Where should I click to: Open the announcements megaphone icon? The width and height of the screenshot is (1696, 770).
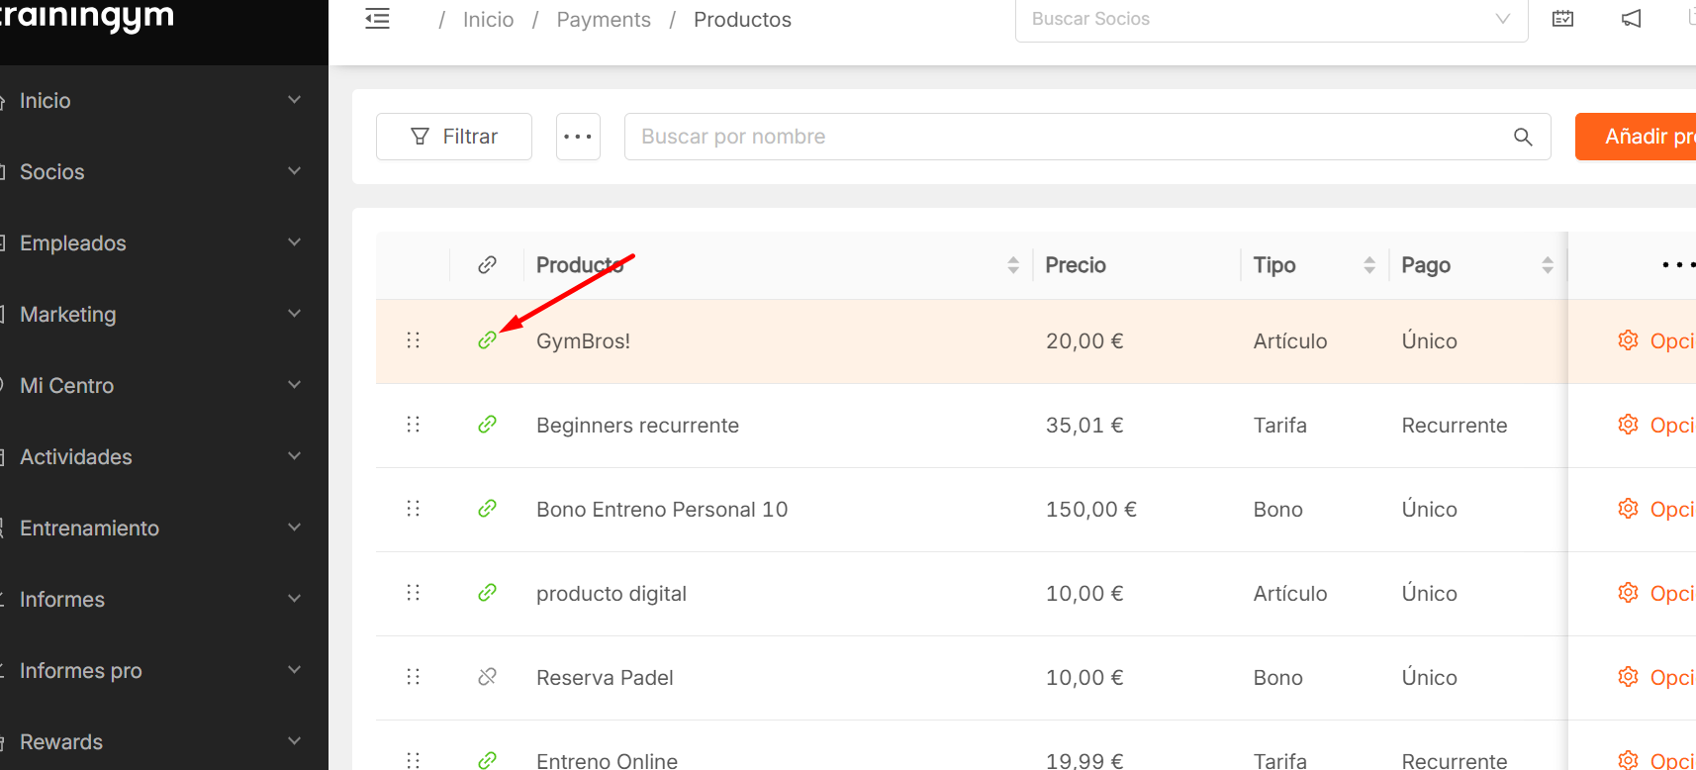point(1631,19)
